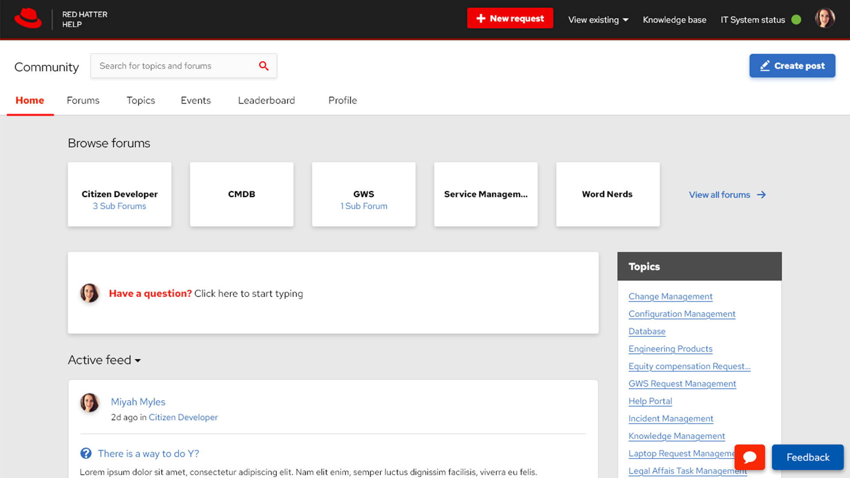Viewport: 850px width, 478px height.
Task: Click the avatar next to Have a question
Action: (x=89, y=293)
